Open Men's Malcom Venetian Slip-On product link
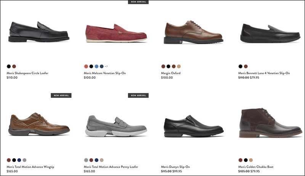This screenshot has width=305, height=176. pyautogui.click(x=104, y=73)
